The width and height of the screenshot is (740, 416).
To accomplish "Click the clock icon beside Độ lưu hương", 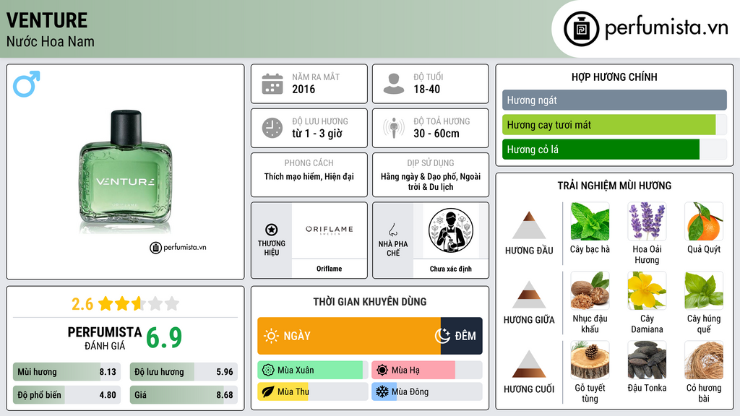I will coord(272,128).
